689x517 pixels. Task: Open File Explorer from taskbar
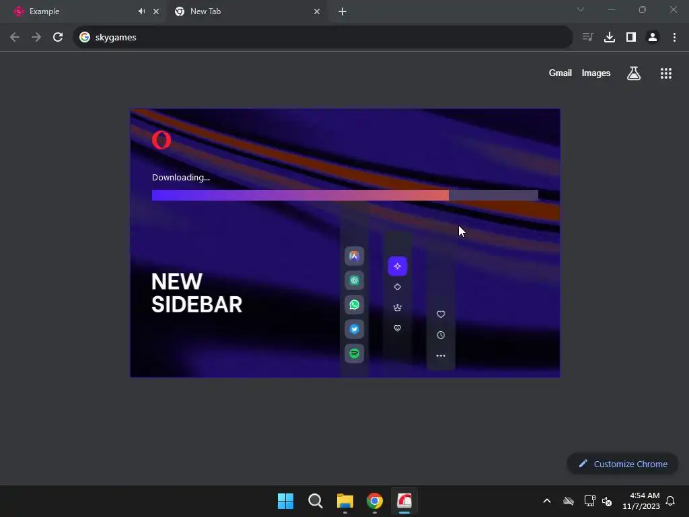click(345, 501)
